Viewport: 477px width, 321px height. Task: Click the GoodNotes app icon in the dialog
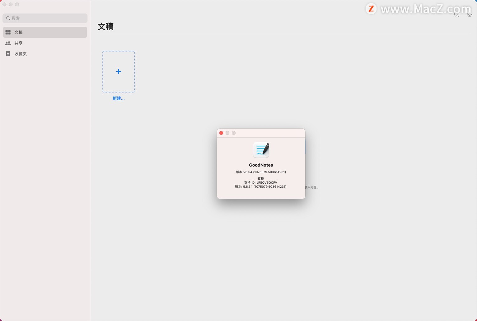pyautogui.click(x=261, y=150)
